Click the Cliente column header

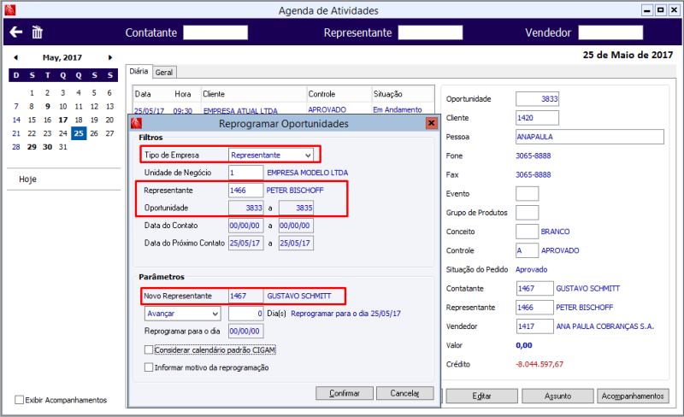(254, 94)
